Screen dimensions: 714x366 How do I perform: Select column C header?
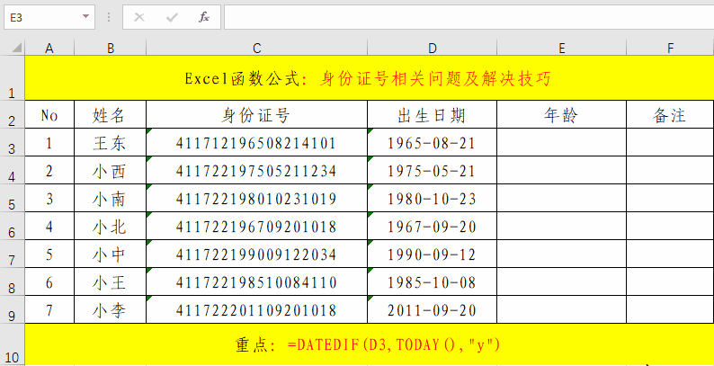coord(257,48)
